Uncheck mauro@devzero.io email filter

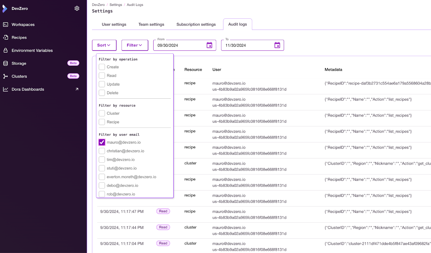tap(102, 142)
